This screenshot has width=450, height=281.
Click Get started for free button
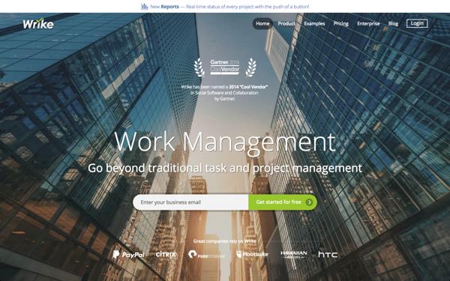283,202
